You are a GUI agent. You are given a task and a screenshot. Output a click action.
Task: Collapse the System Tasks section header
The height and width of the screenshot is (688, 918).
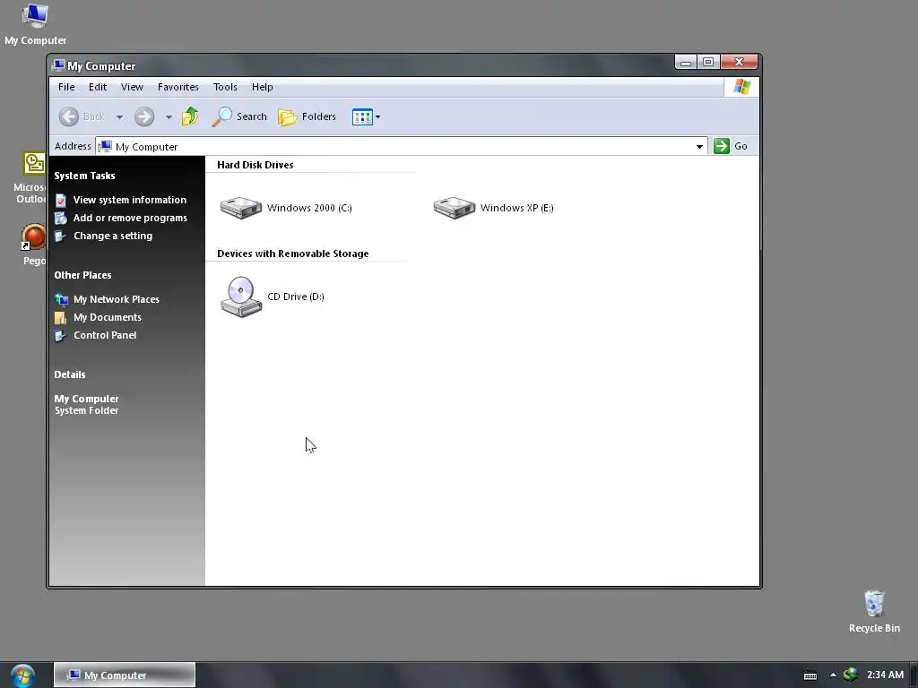(x=84, y=176)
